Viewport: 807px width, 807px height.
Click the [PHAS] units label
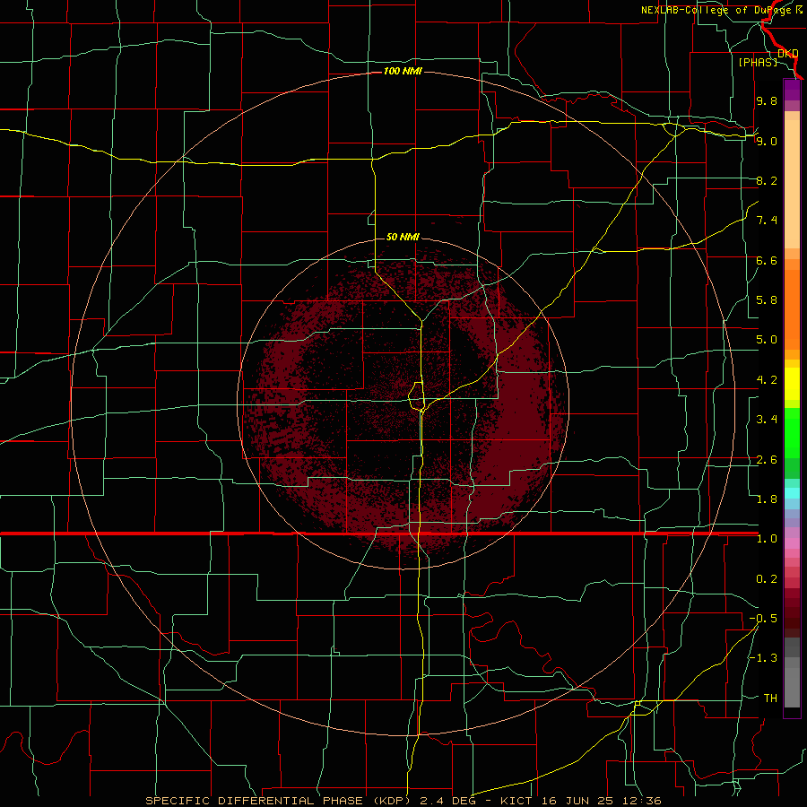click(758, 62)
